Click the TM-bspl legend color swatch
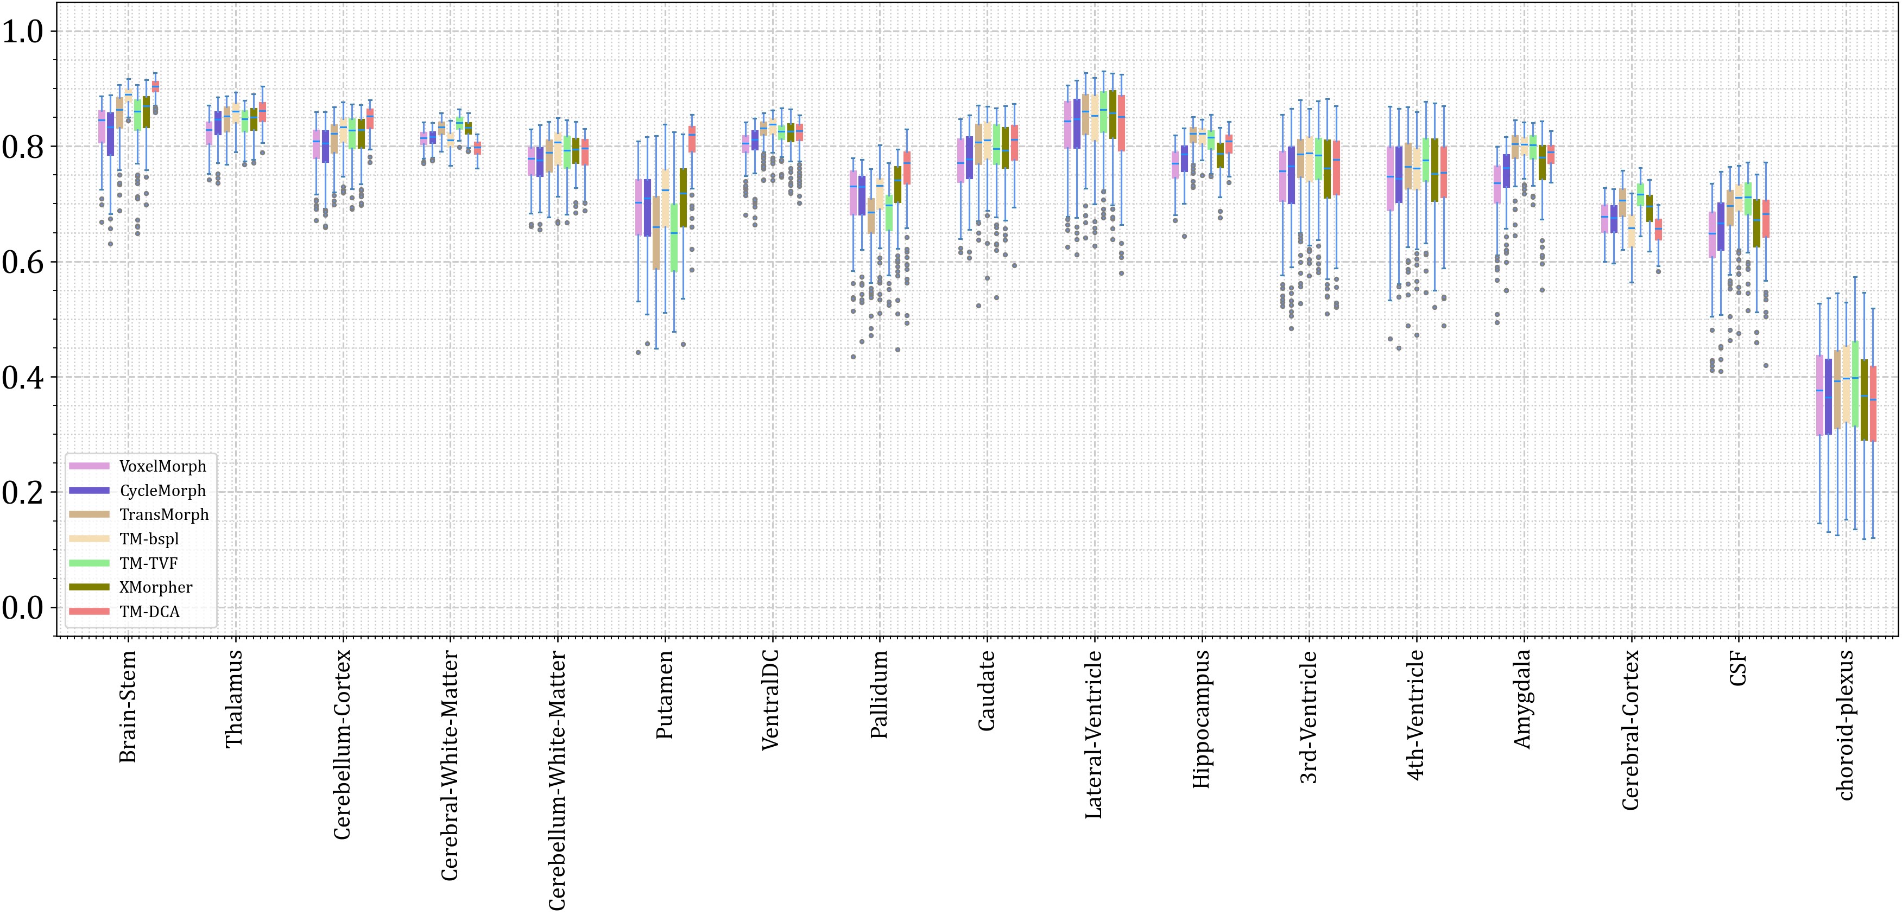Viewport: 1902px width, 915px height. pos(90,539)
